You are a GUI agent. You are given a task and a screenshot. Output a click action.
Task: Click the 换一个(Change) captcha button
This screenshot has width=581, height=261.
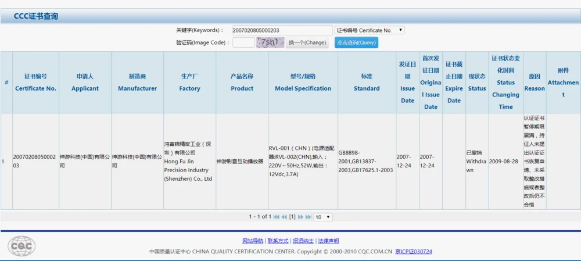(307, 42)
